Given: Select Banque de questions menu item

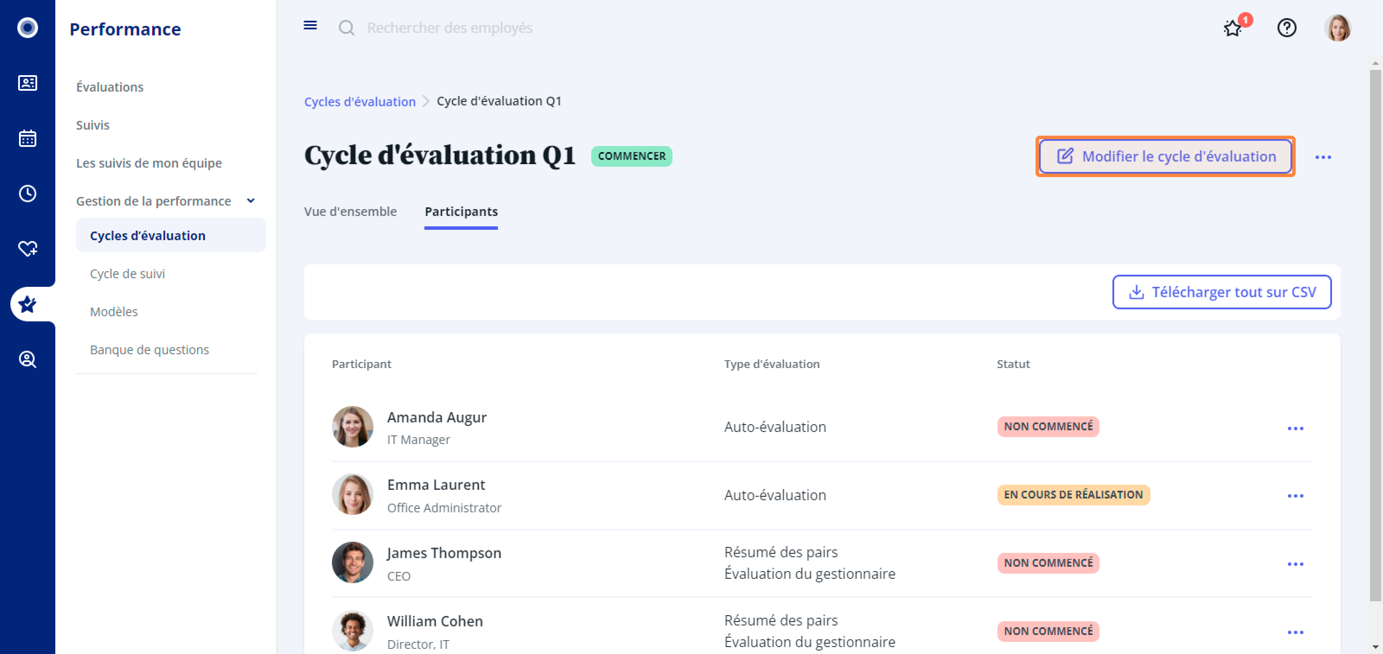Looking at the screenshot, I should point(149,350).
